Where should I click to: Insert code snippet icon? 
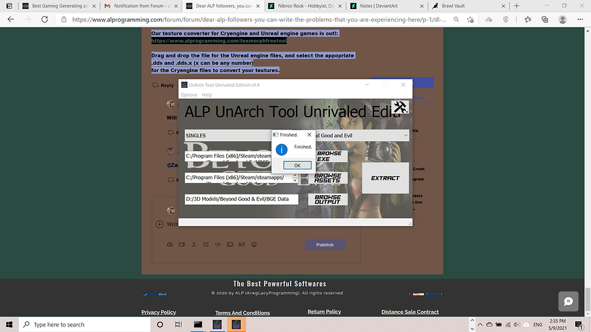(218, 245)
